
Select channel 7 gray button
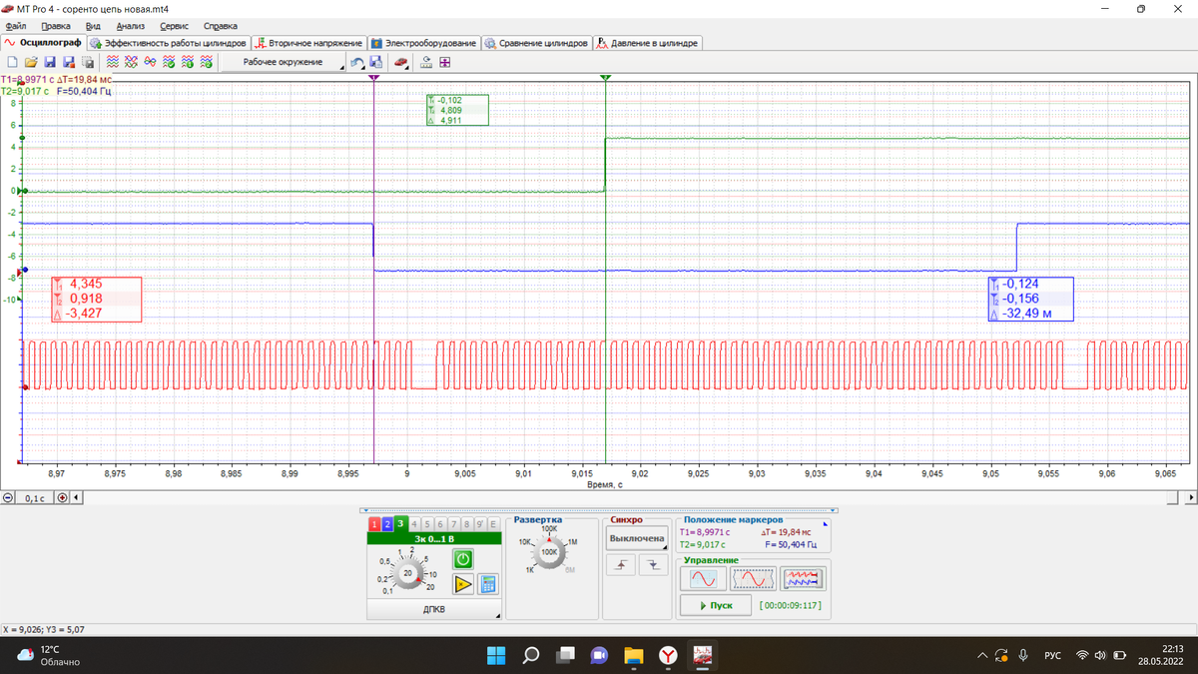pos(453,523)
